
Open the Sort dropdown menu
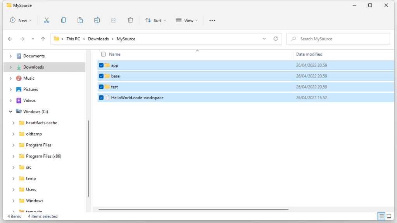pos(155,21)
